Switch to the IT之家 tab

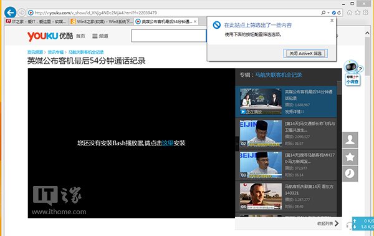(x=37, y=21)
